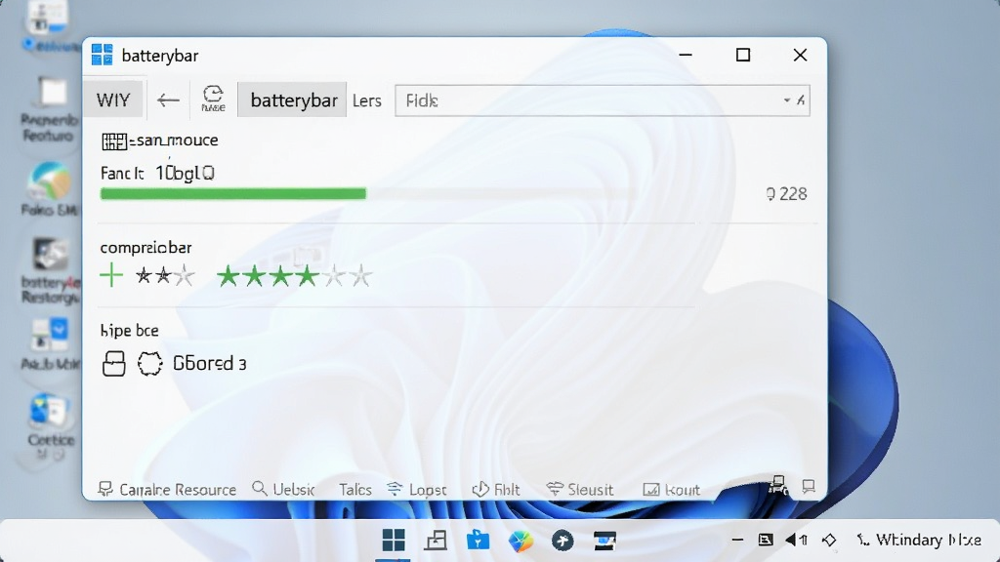Open Microsoft Store from the taskbar
Screen dimensions: 1000x562
478,541
